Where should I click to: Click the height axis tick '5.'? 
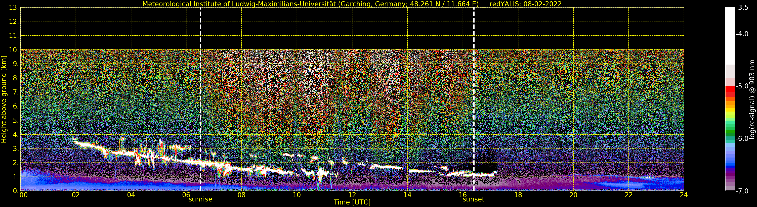(16, 121)
